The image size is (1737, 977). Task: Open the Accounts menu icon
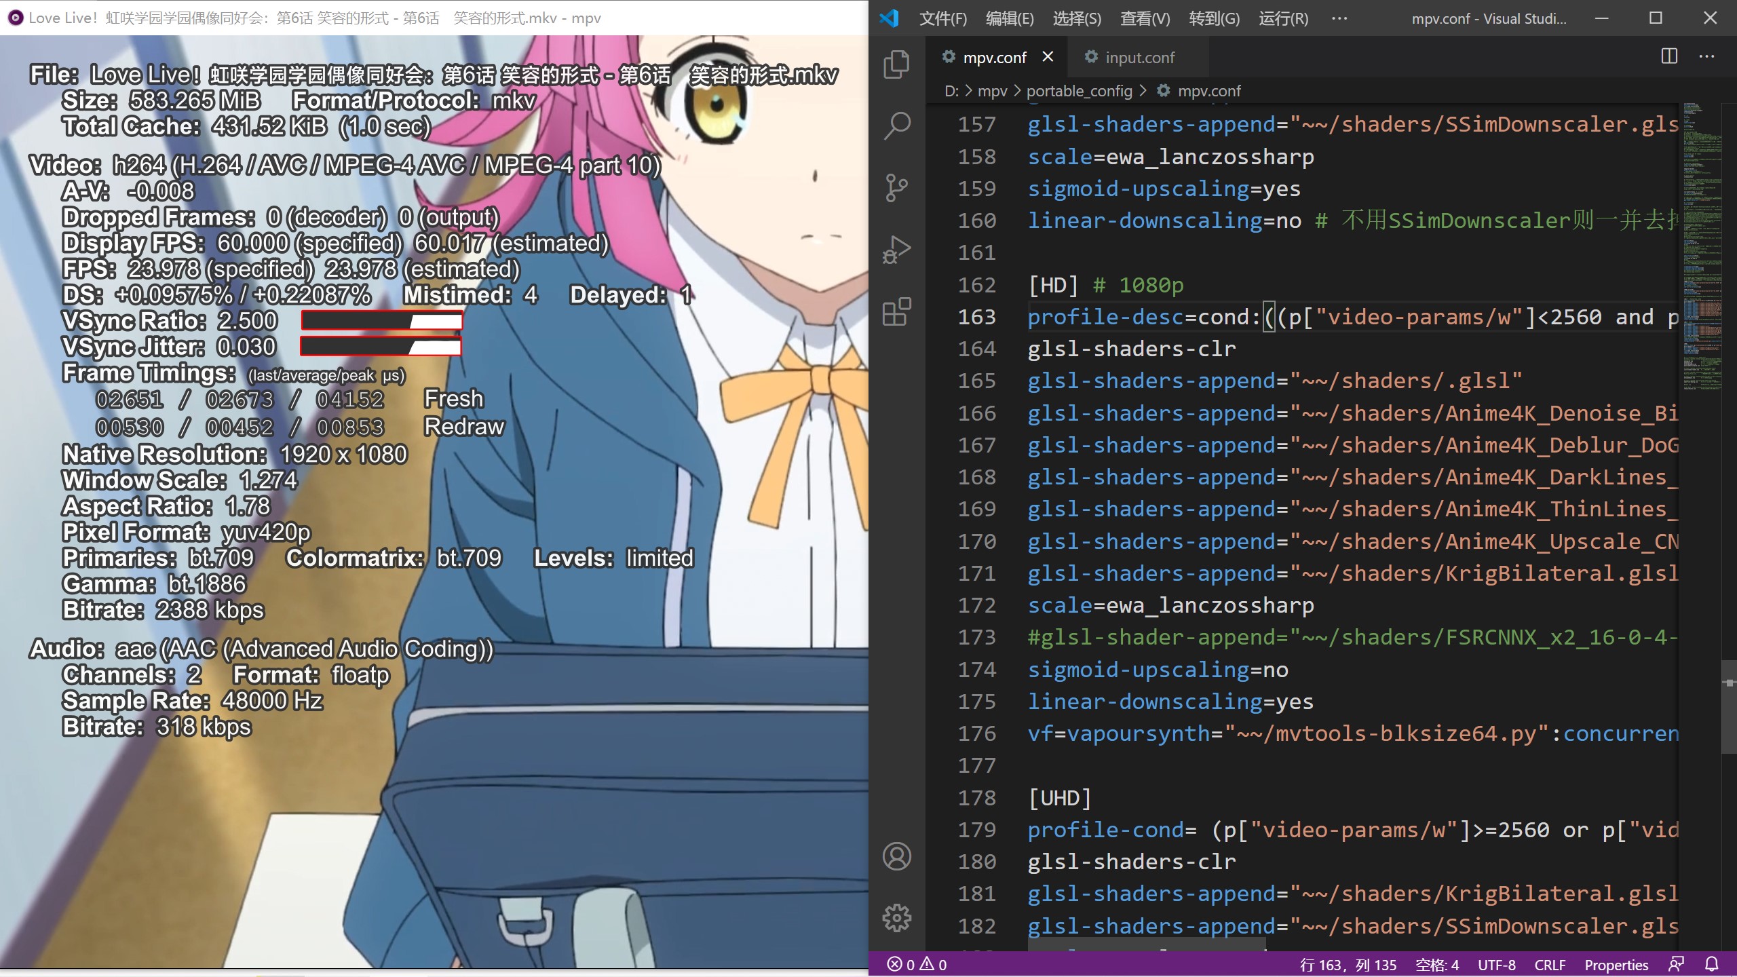click(896, 856)
